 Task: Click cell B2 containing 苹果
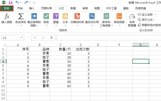[x=39, y=53]
